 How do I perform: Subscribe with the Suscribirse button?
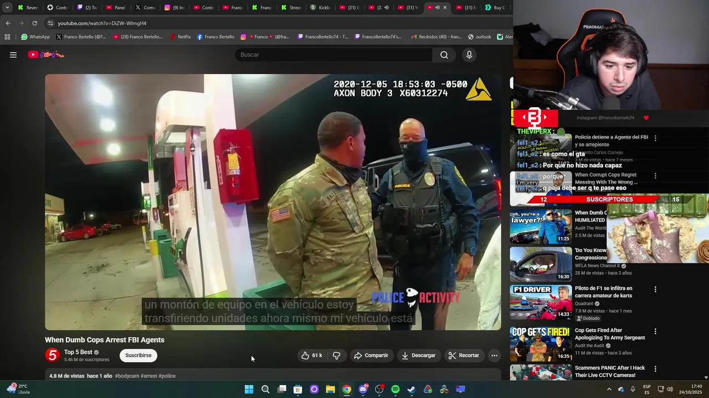138,355
